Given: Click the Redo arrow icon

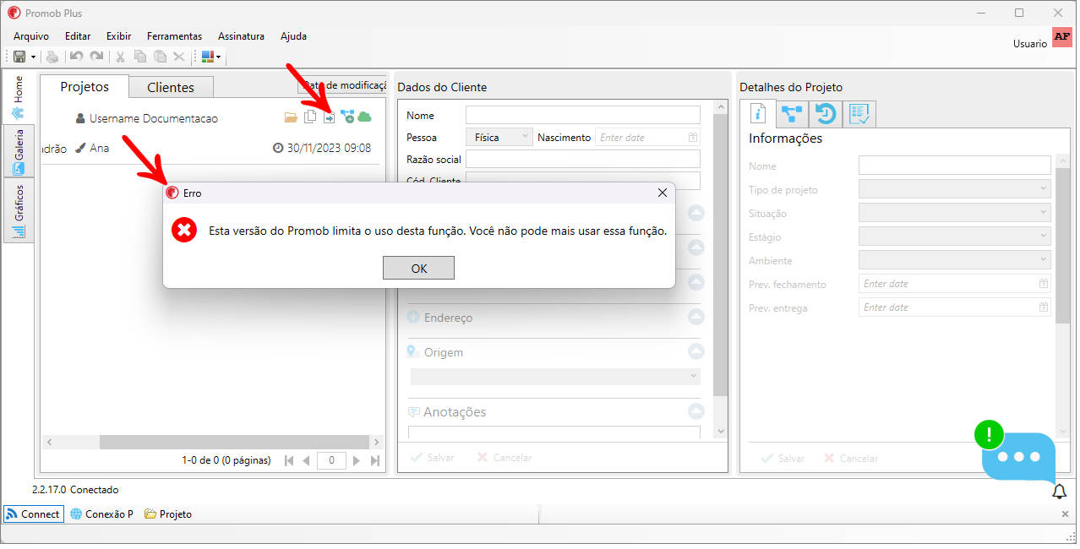Looking at the screenshot, I should pos(96,57).
